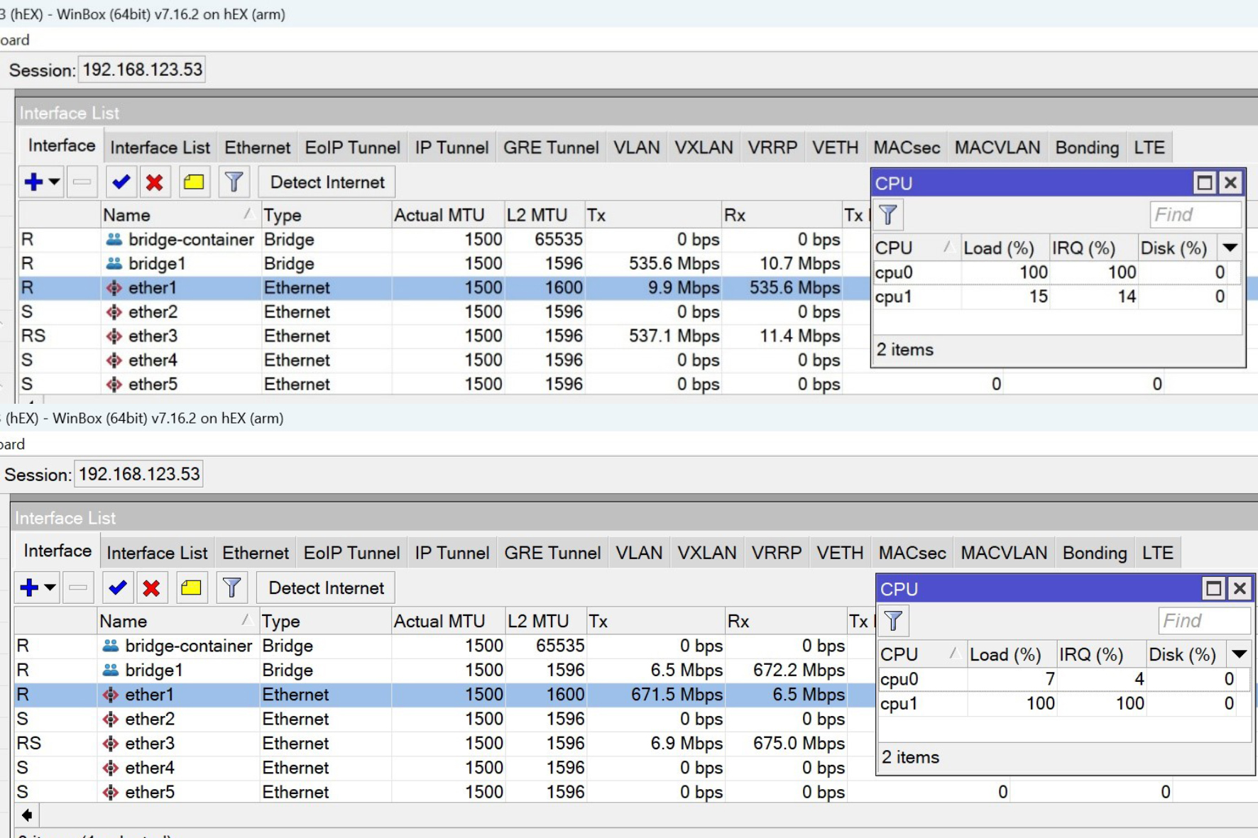Open the column dropdown arrow in the bottom CPU panel
This screenshot has width=1258, height=838.
1239,654
